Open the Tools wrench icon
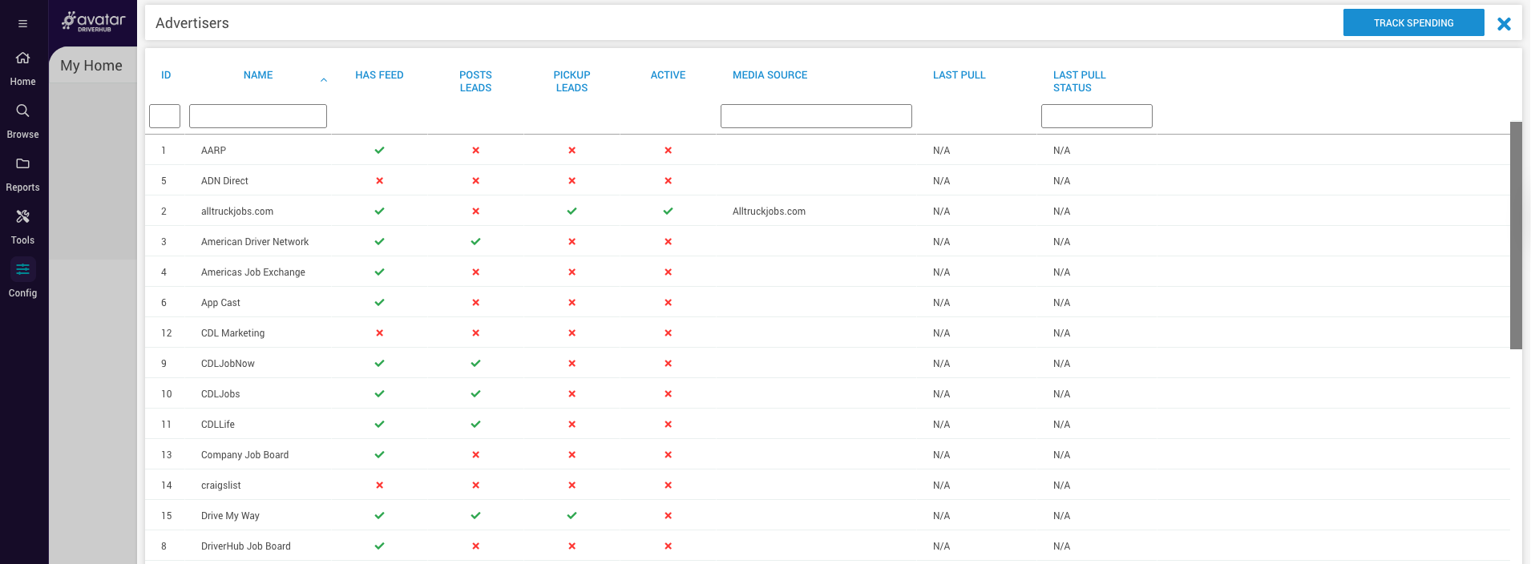This screenshot has height=564, width=1531. pyautogui.click(x=22, y=216)
